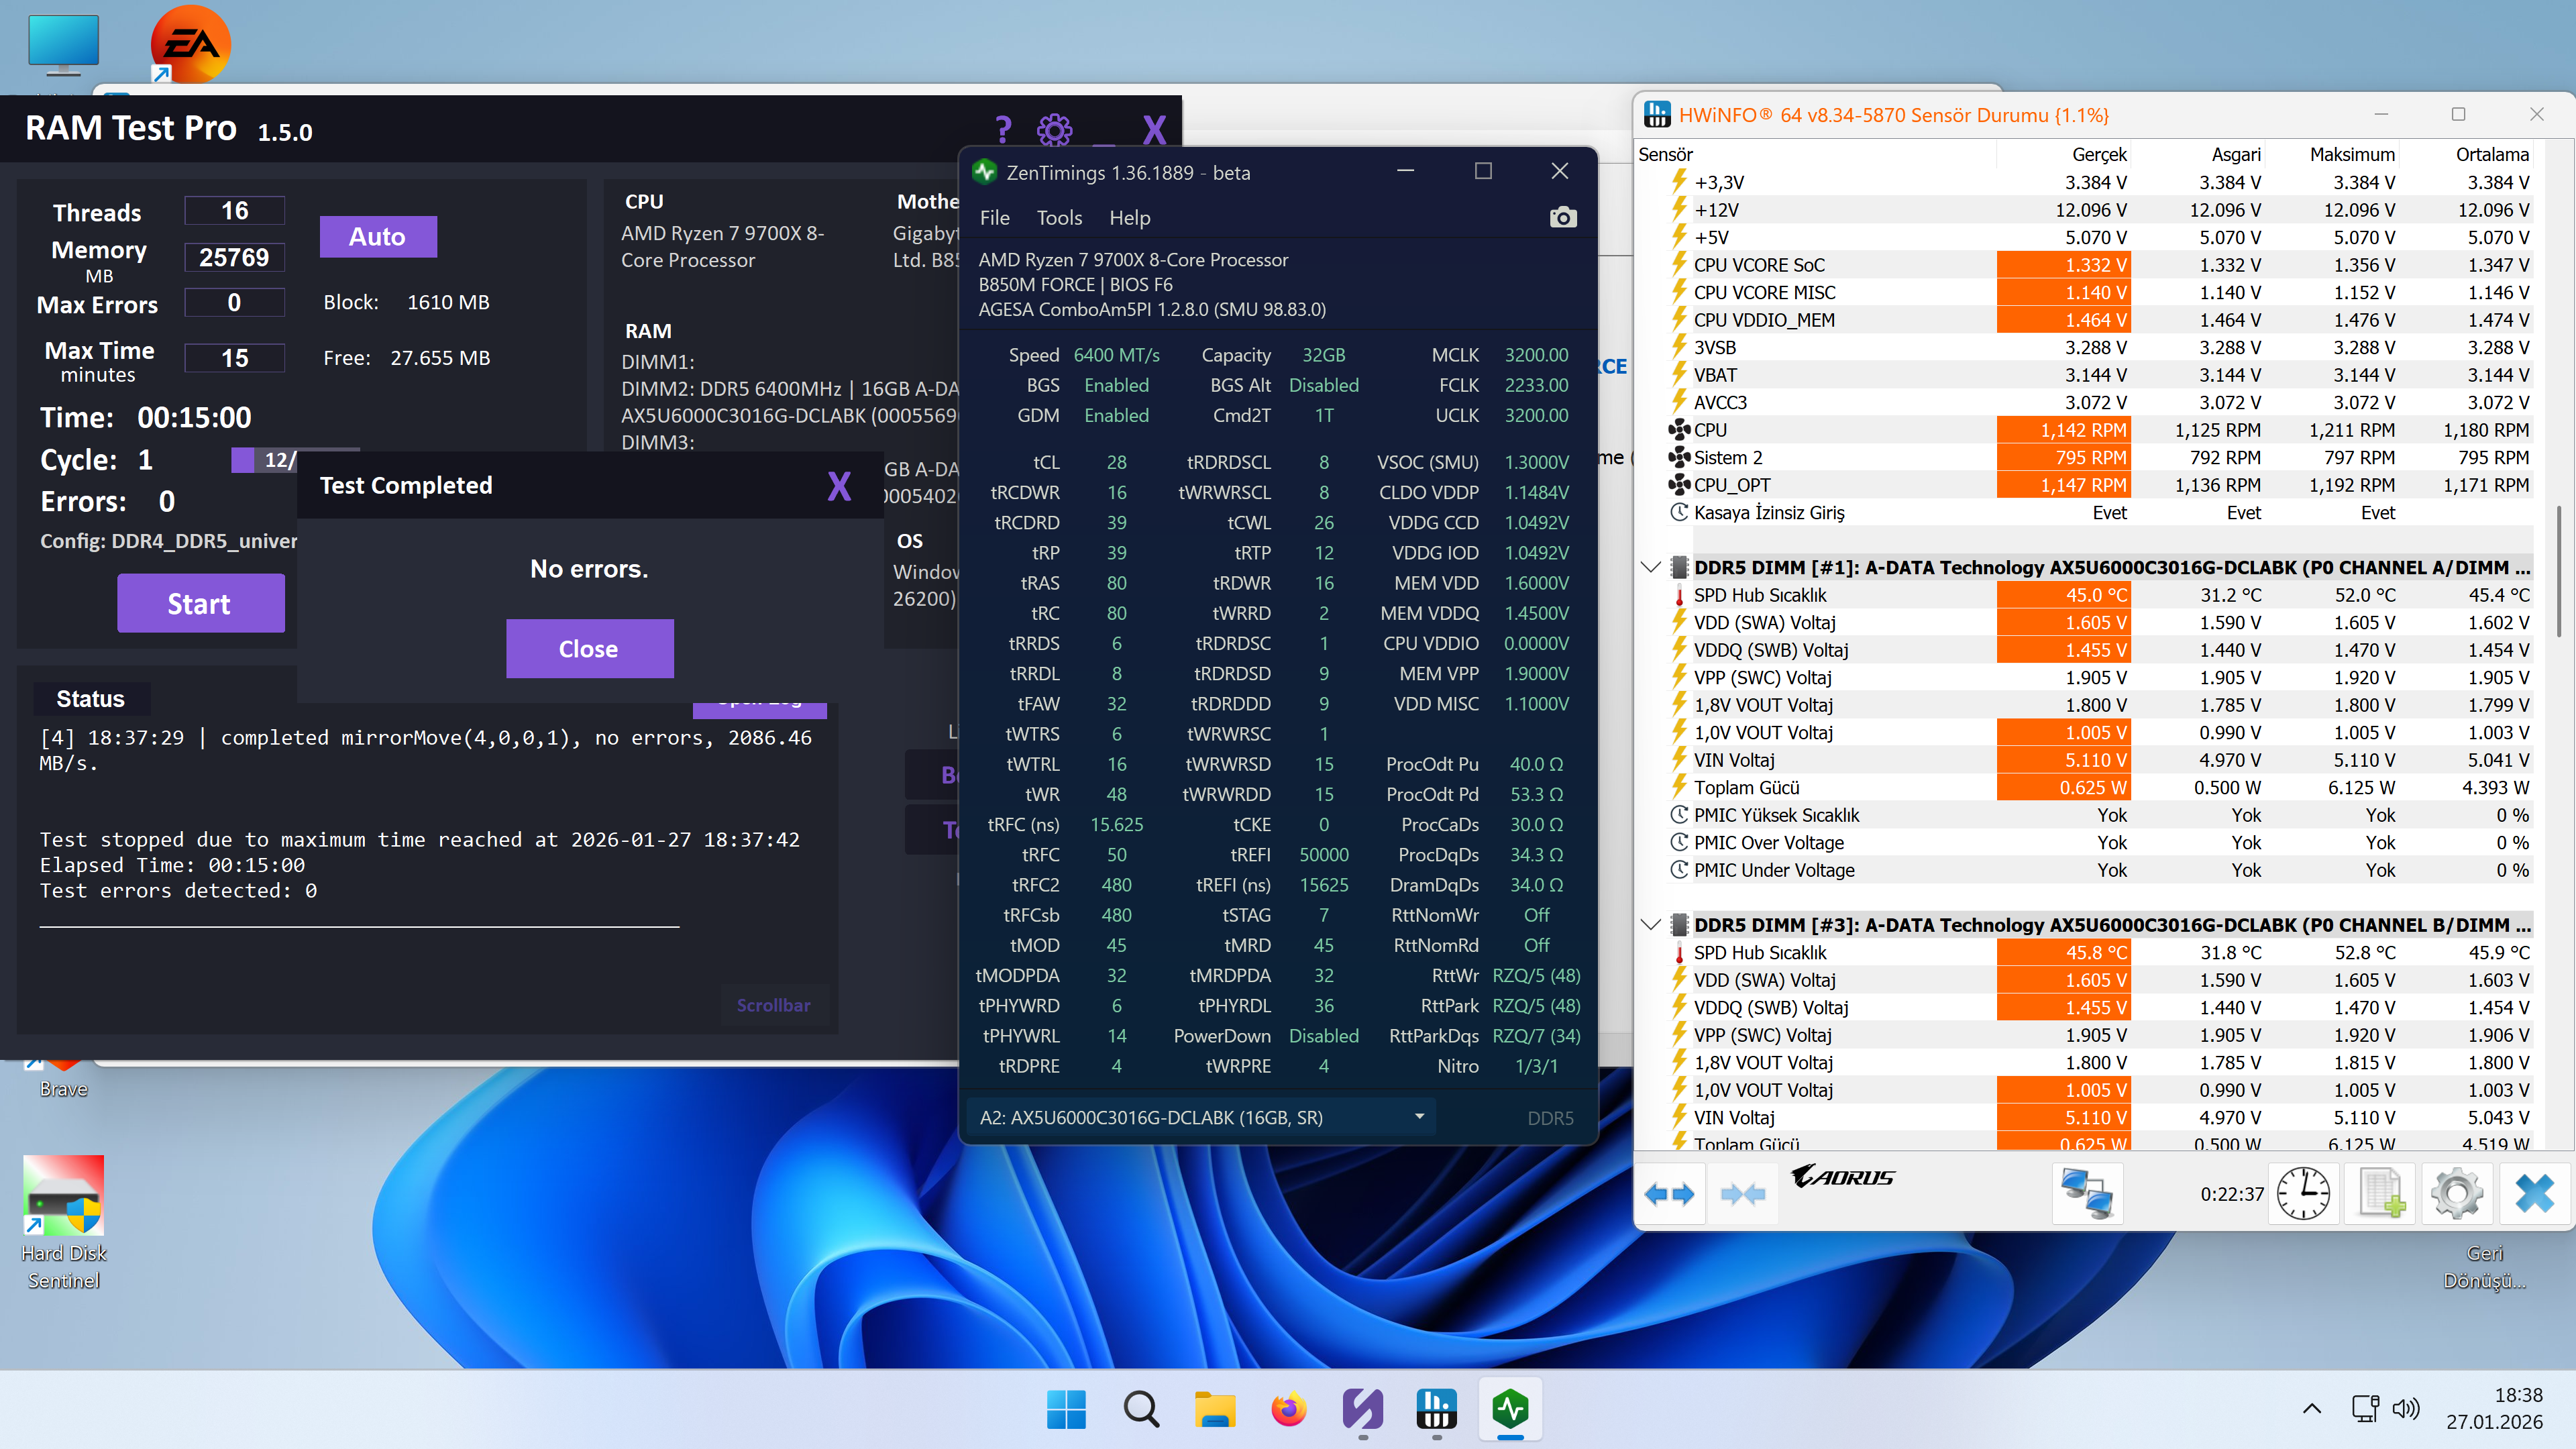Click the ZenTimings title bar logo icon
Image resolution: width=2576 pixels, height=1449 pixels.
point(984,172)
